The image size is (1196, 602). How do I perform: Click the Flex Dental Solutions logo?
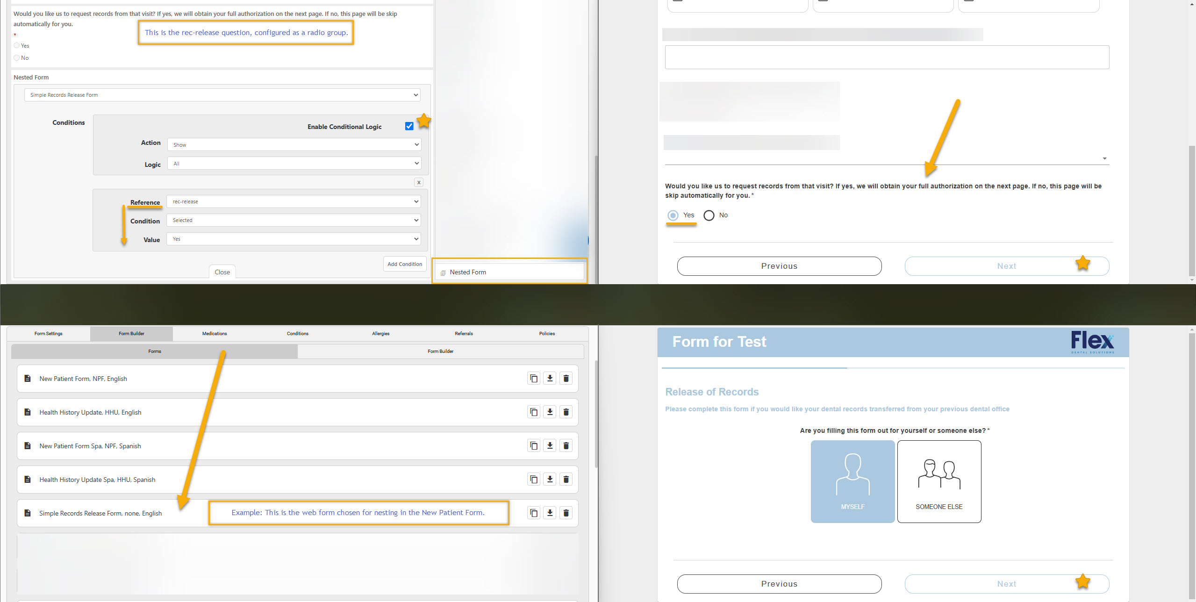(1092, 343)
